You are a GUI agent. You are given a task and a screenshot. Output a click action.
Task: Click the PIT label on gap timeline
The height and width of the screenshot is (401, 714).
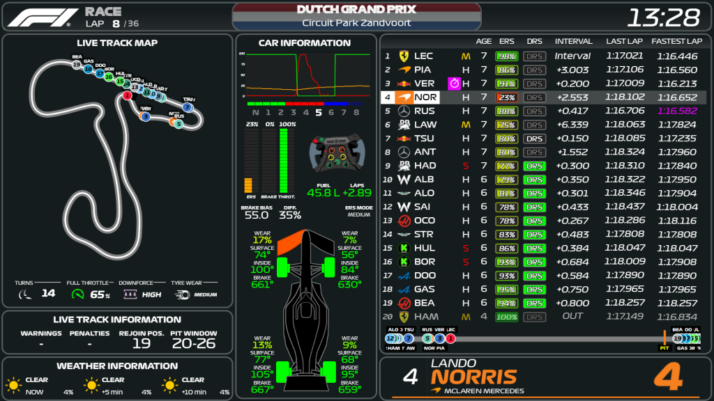(664, 348)
